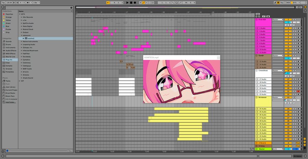Open the Grooves category
The height and width of the screenshot is (159, 308).
pyautogui.click(x=9, y=69)
